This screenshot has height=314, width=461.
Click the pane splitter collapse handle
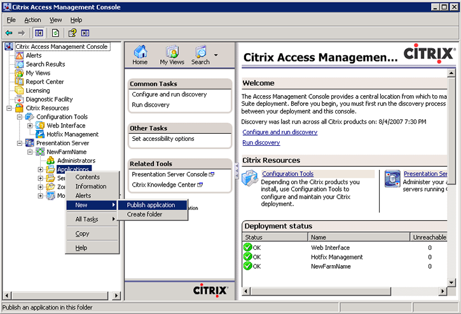(x=237, y=171)
